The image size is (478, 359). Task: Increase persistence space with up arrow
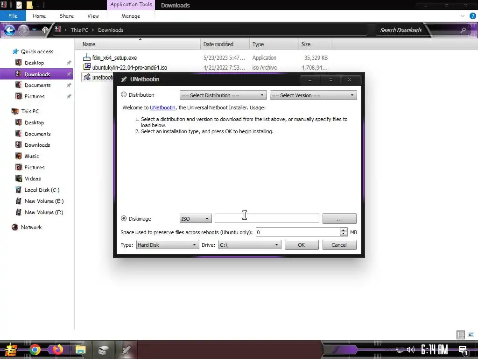(344, 230)
